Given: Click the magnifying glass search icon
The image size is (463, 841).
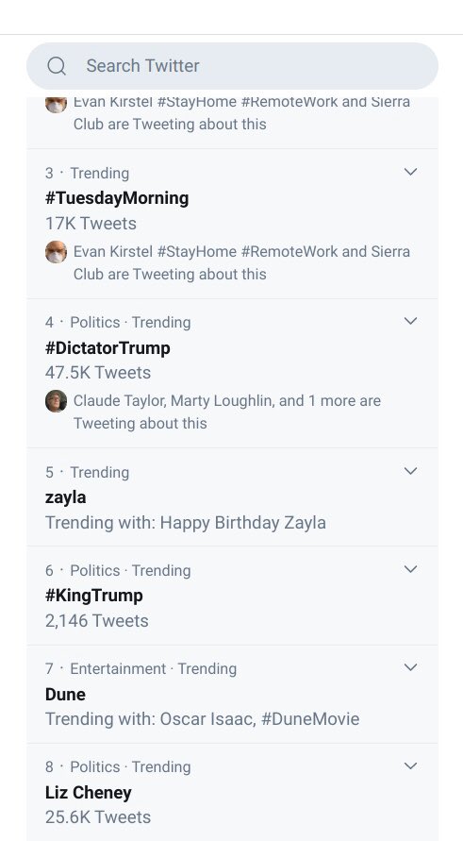Looking at the screenshot, I should coord(57,66).
